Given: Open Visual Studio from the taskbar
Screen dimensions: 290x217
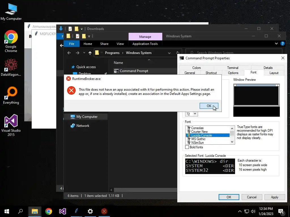Looking at the screenshot, I should pos(63,211).
